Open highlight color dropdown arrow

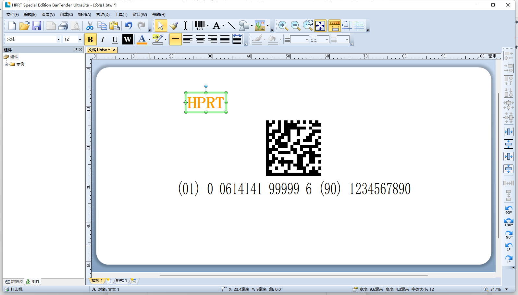click(x=166, y=40)
